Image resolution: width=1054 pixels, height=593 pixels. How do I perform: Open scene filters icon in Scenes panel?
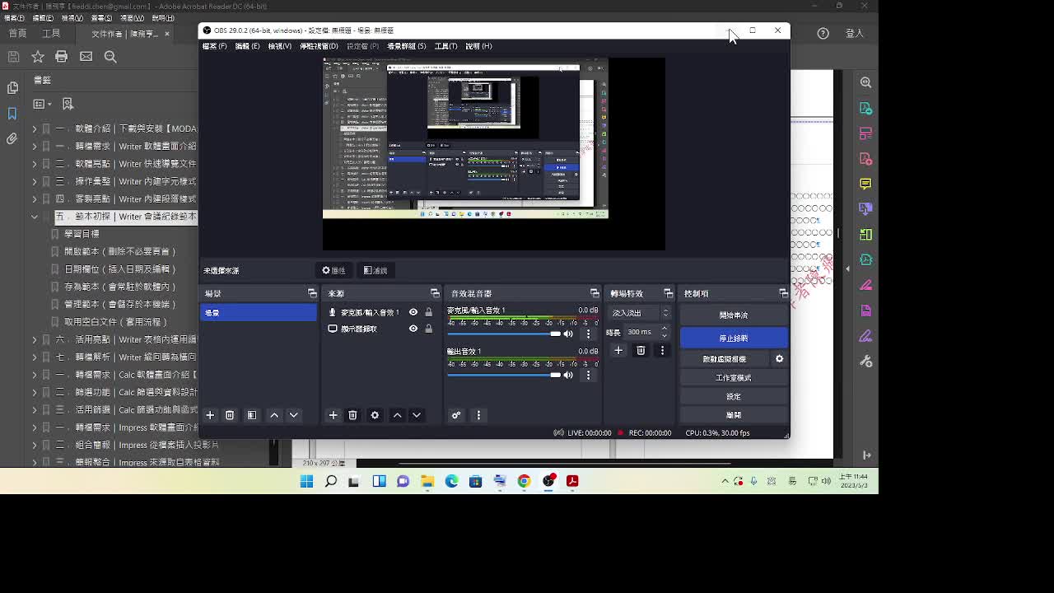pos(252,415)
